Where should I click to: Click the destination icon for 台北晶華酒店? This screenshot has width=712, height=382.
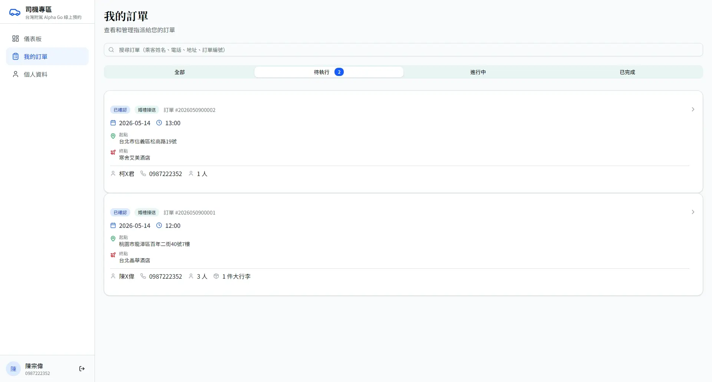pos(113,255)
